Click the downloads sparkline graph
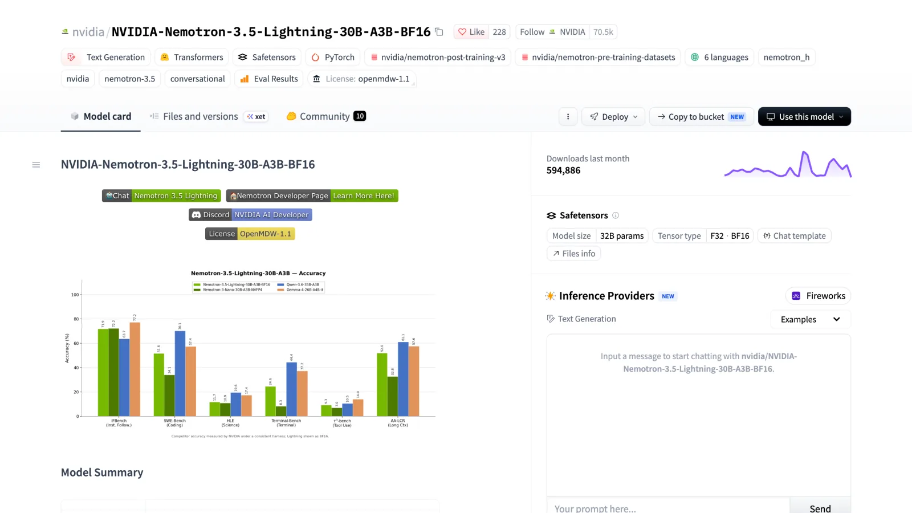The image size is (912, 513). 788,164
